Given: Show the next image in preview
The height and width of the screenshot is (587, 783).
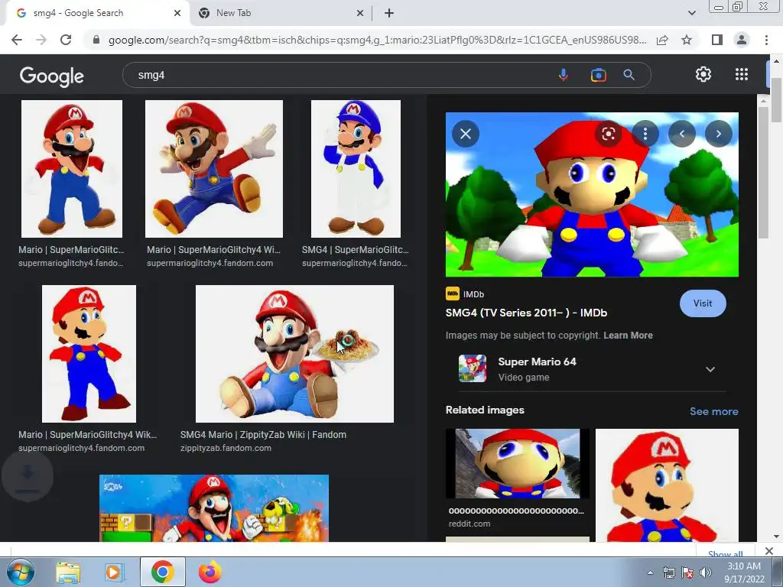Looking at the screenshot, I should pyautogui.click(x=719, y=134).
